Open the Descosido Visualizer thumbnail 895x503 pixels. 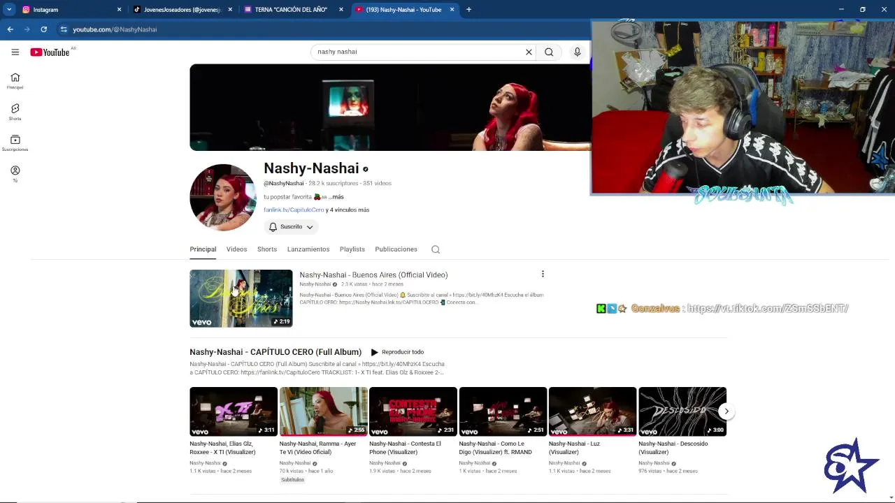click(x=682, y=411)
